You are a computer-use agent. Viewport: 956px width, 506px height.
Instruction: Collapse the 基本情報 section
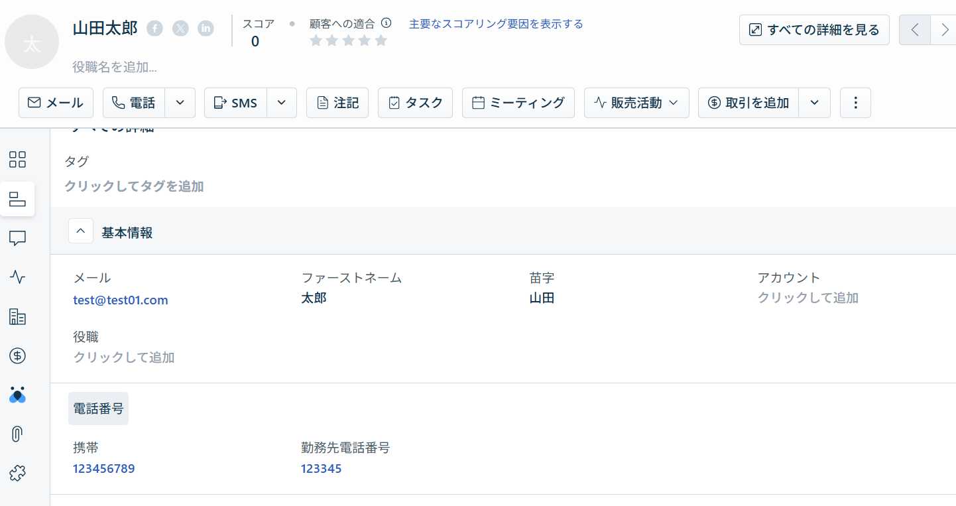point(81,231)
